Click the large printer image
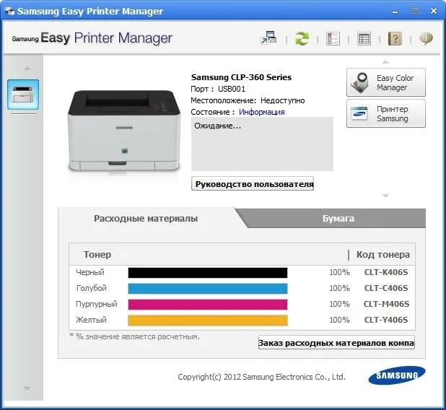The width and height of the screenshot is (446, 410). (x=124, y=131)
